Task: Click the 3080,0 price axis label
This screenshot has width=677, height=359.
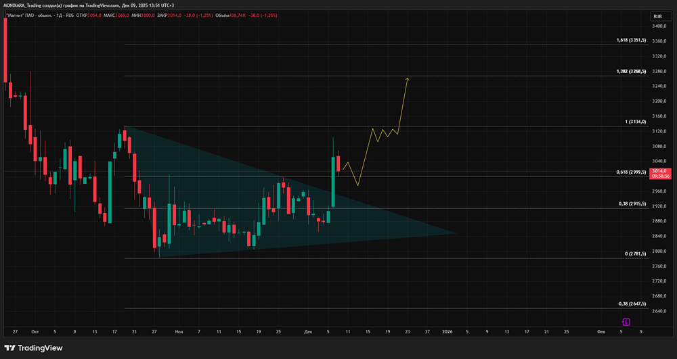Action: click(660, 146)
